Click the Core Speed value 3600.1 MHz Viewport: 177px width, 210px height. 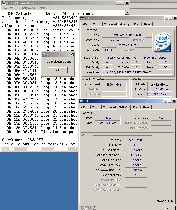point(114,85)
